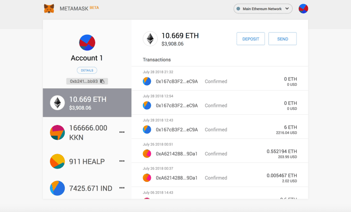
Task: Click the IND token identicon
Action: coord(57,188)
